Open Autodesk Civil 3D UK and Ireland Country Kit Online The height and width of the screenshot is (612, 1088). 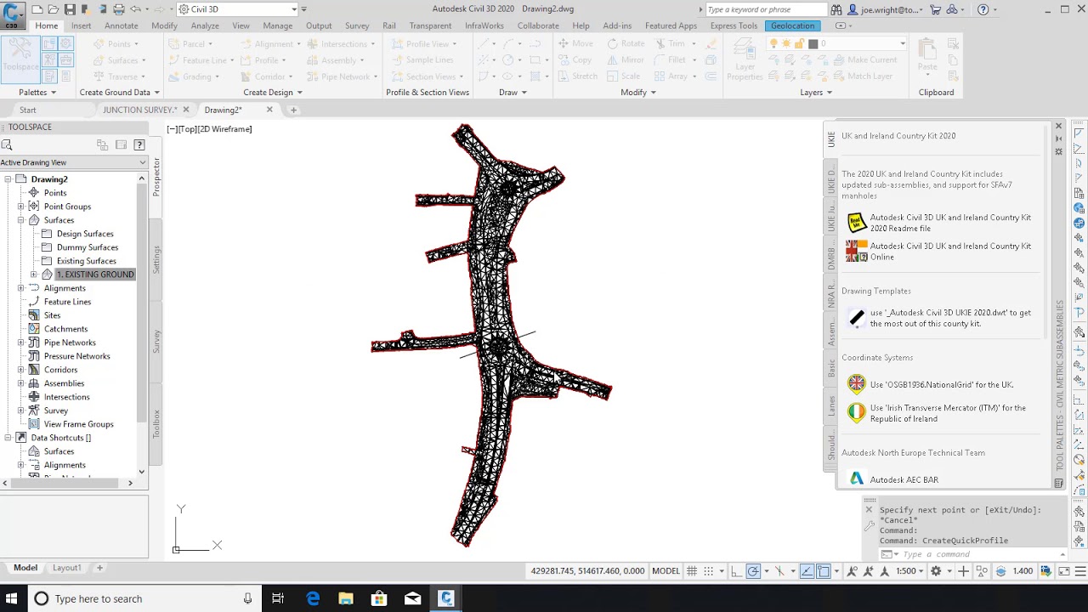tap(939, 252)
